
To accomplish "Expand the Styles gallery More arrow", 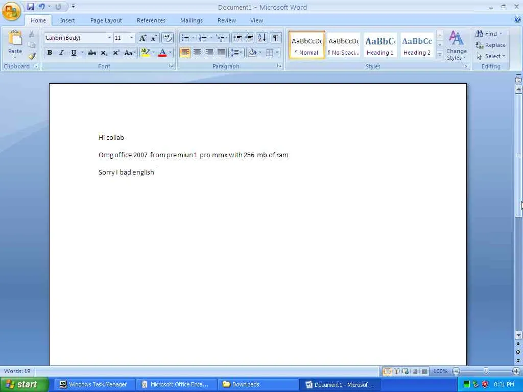I will pos(440,54).
